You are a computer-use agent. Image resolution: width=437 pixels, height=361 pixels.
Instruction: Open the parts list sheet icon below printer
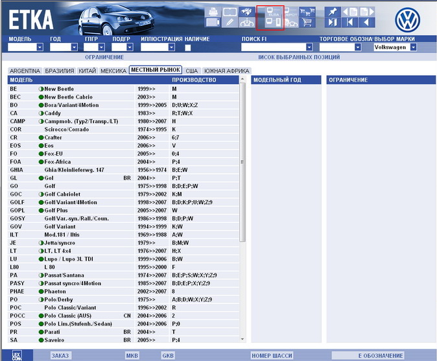(x=213, y=22)
